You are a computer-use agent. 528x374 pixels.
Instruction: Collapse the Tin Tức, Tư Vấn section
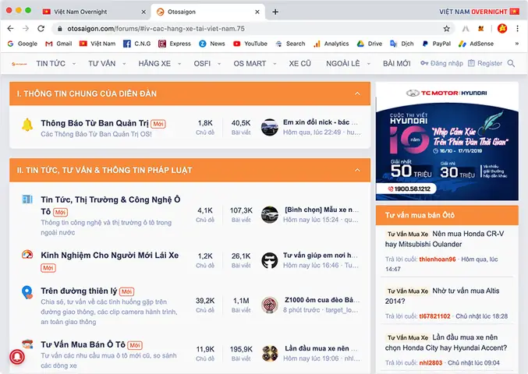pos(357,170)
